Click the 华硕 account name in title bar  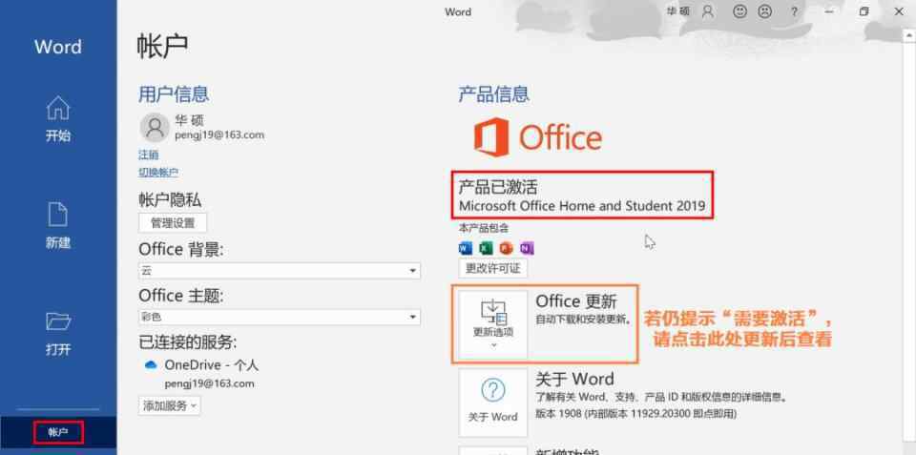pos(677,11)
